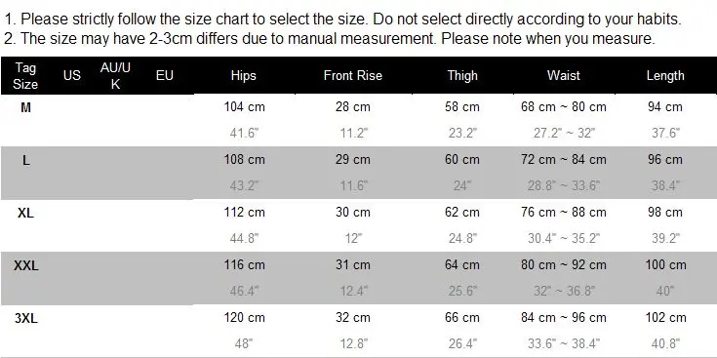The width and height of the screenshot is (717, 358).
Task: Select the L size row label
Action: pyautogui.click(x=26, y=160)
